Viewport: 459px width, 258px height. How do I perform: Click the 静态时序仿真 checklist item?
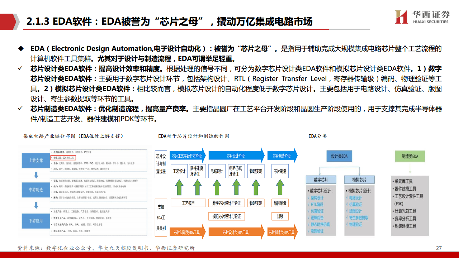pos(319,224)
